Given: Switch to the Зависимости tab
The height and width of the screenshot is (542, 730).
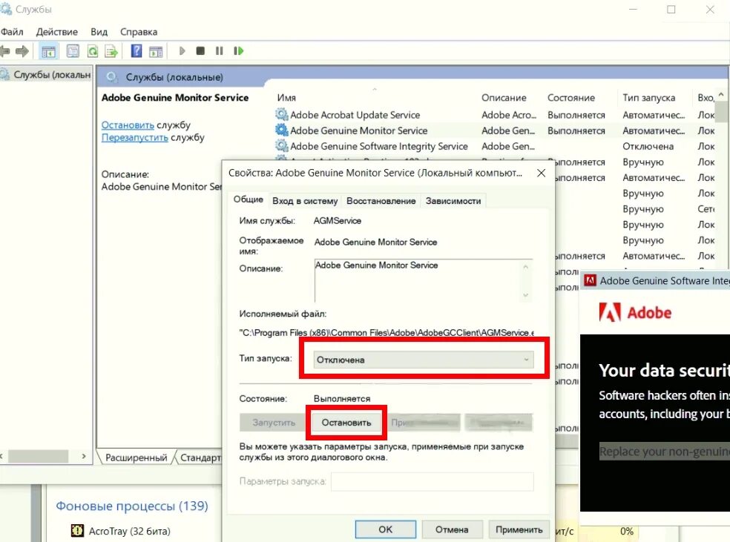Looking at the screenshot, I should [453, 201].
